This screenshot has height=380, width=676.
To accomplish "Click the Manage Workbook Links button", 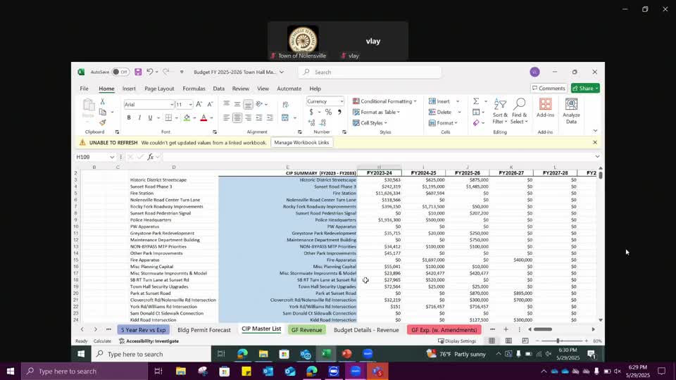I will point(301,143).
